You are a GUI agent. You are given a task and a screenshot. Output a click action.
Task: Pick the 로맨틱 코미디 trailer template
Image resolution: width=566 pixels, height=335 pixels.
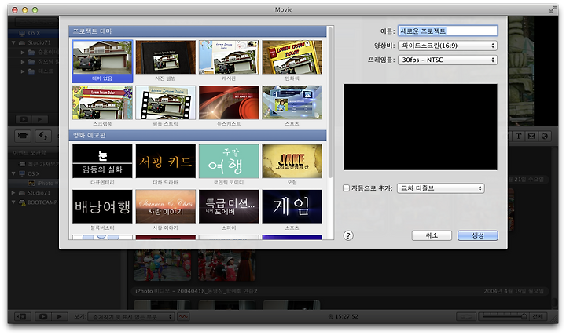tap(229, 162)
